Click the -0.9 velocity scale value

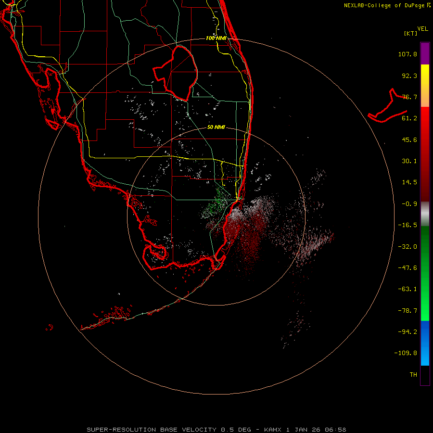click(x=409, y=204)
